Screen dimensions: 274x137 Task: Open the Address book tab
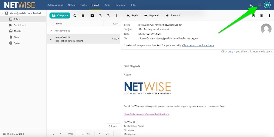coord(55,5)
